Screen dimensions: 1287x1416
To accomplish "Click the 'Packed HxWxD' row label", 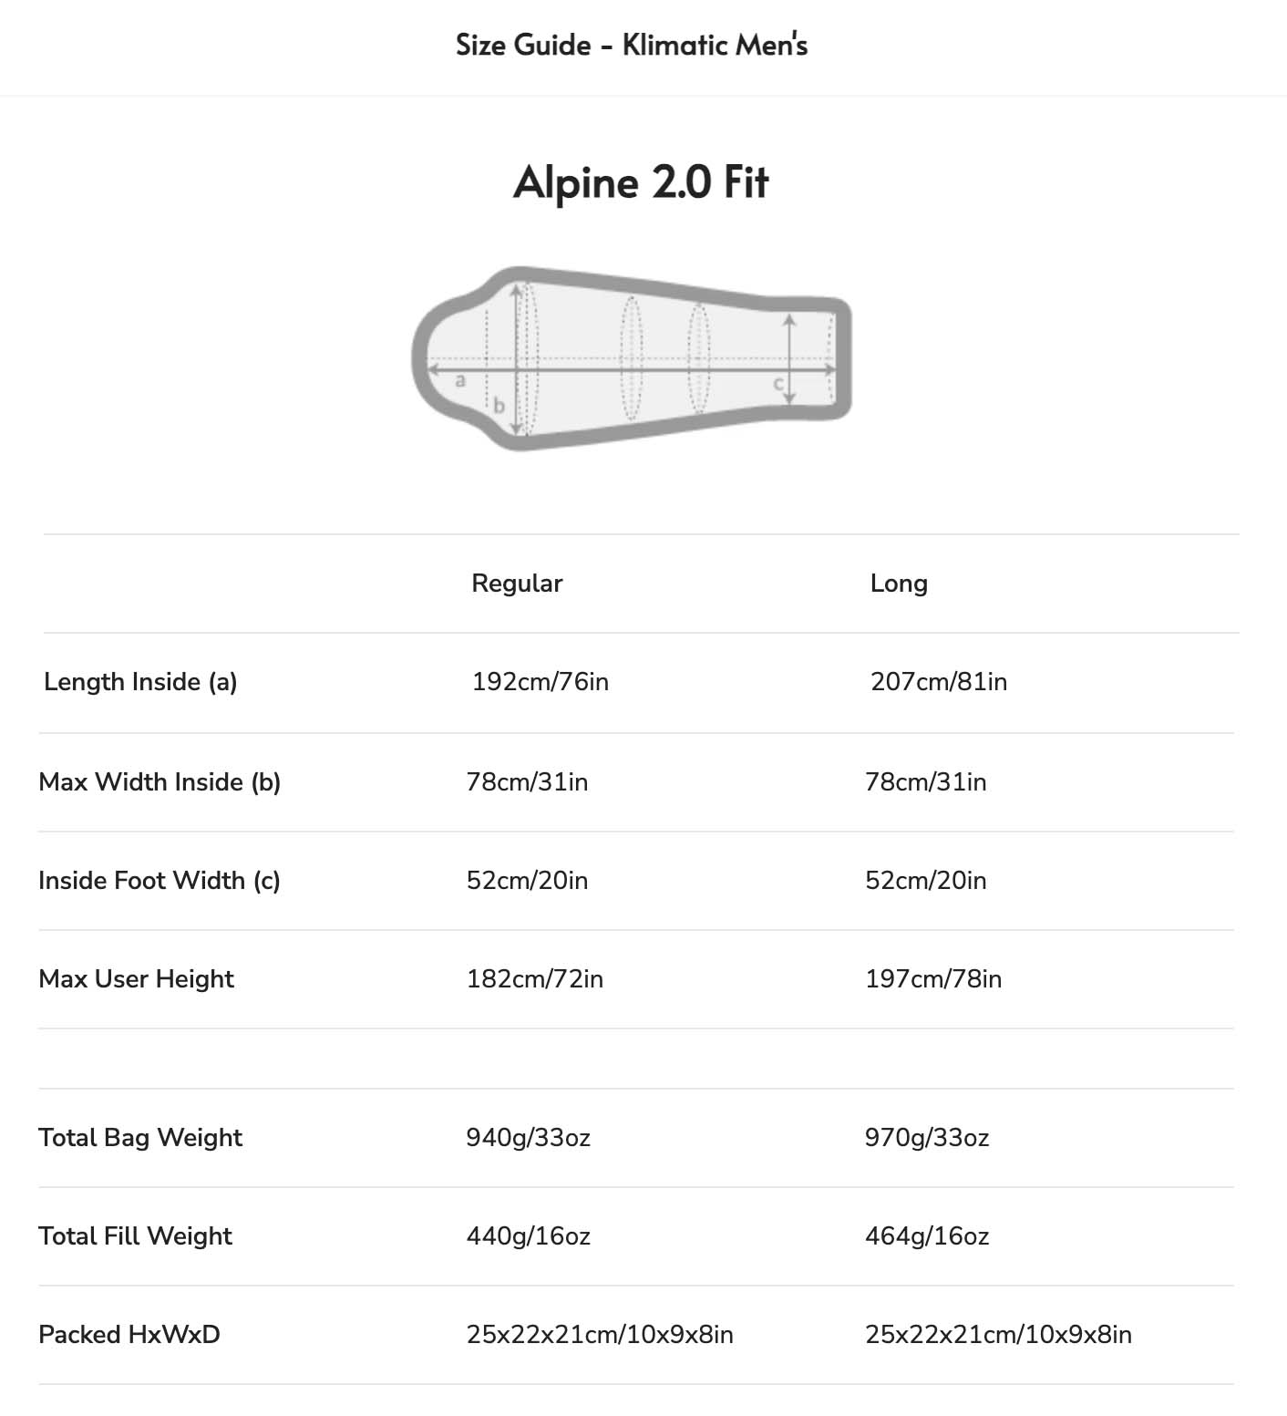I will tap(129, 1335).
